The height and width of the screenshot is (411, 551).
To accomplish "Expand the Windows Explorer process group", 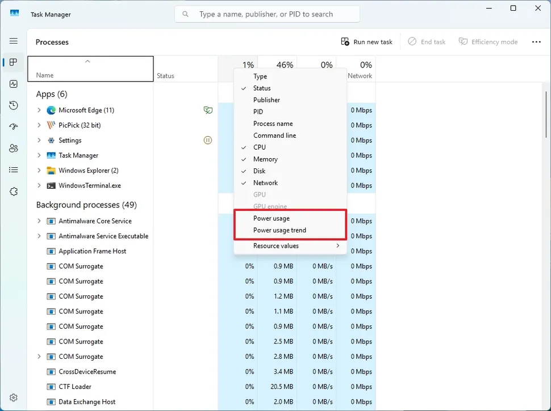I will click(38, 170).
